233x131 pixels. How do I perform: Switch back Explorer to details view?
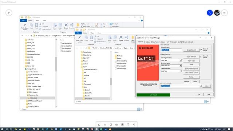click(138, 109)
